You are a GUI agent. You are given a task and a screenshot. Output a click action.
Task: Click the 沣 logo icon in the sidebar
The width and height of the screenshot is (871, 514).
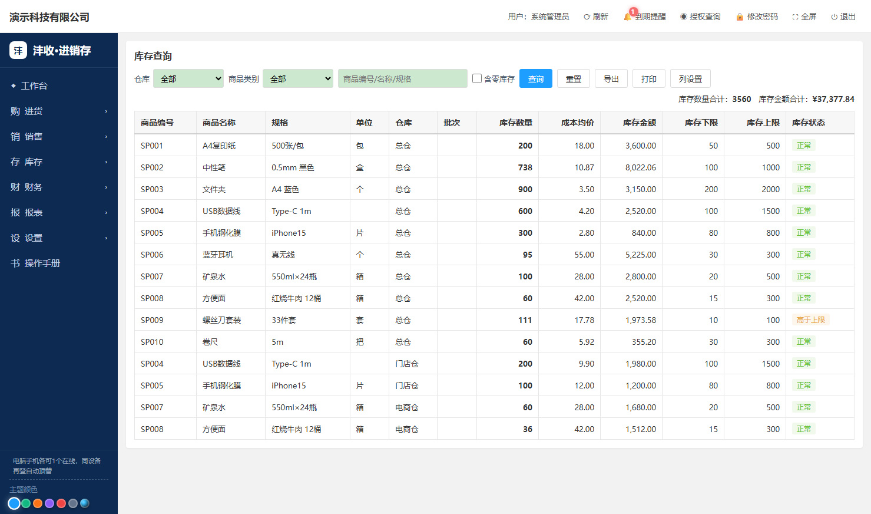[18, 50]
